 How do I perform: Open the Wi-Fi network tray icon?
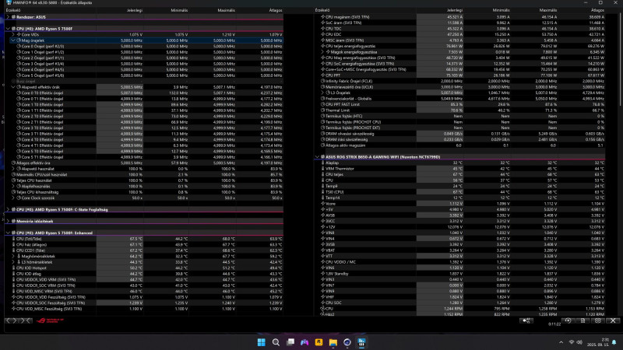tap(572, 342)
